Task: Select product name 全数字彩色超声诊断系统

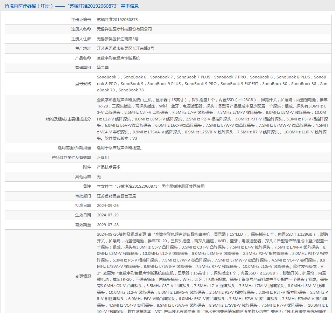Action: coord(119,58)
